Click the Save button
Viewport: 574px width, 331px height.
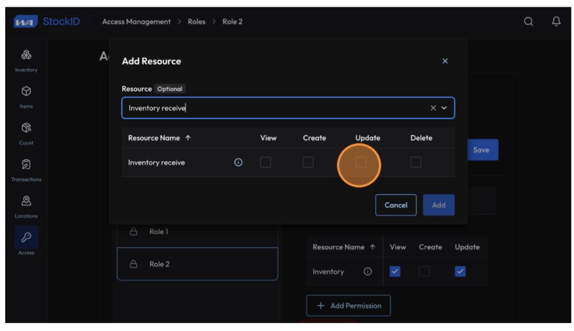pos(482,149)
